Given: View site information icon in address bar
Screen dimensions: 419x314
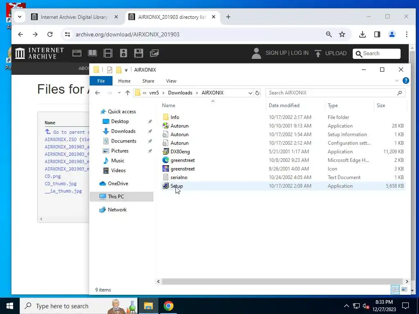Looking at the screenshot, I should (x=68, y=34).
